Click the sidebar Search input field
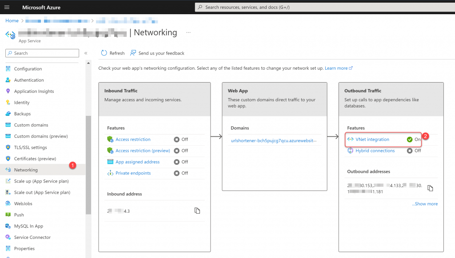This screenshot has width=455, height=258. 42,53
